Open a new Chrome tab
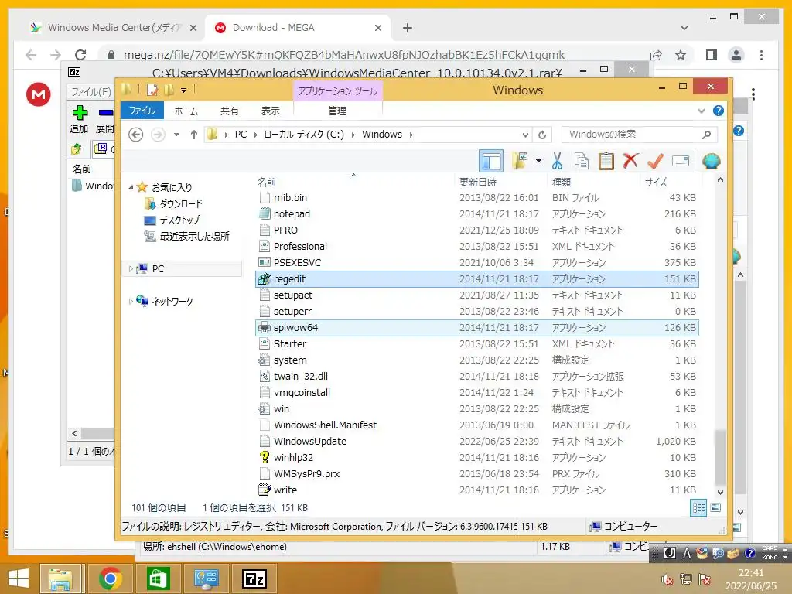Viewport: 792px width, 594px height. tap(407, 28)
